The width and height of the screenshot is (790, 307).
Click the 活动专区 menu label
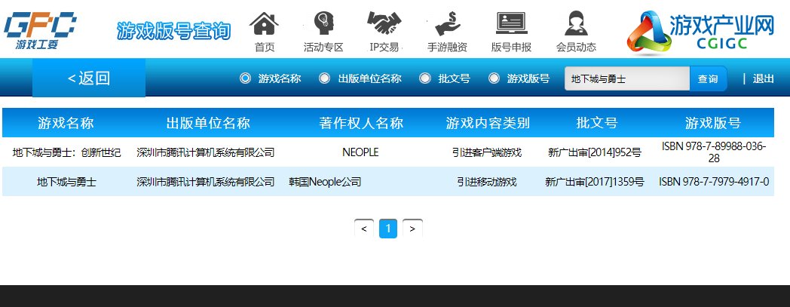pos(323,48)
